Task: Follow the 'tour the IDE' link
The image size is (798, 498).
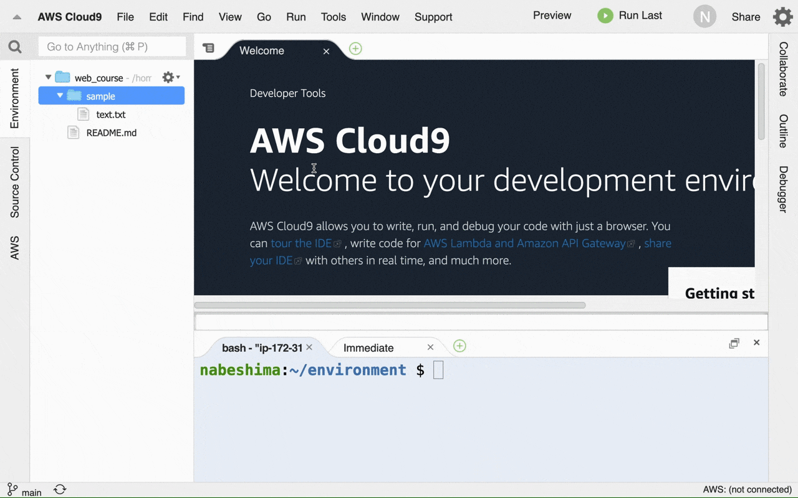Action: pyautogui.click(x=301, y=243)
